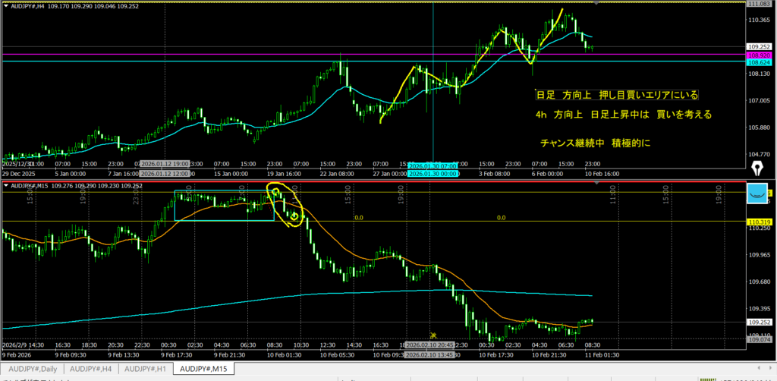Click the cyan smile icon in M15 chart

click(757, 194)
